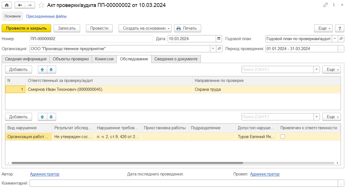The image size is (347, 189).
Task: Go back with the left arrow
Action: [x=20, y=5]
